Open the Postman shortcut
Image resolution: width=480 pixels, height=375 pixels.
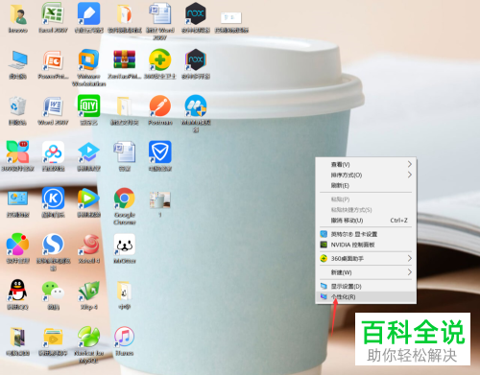point(160,105)
